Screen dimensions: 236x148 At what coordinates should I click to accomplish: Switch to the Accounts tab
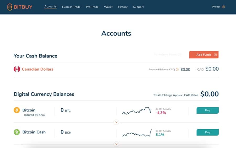click(51, 7)
